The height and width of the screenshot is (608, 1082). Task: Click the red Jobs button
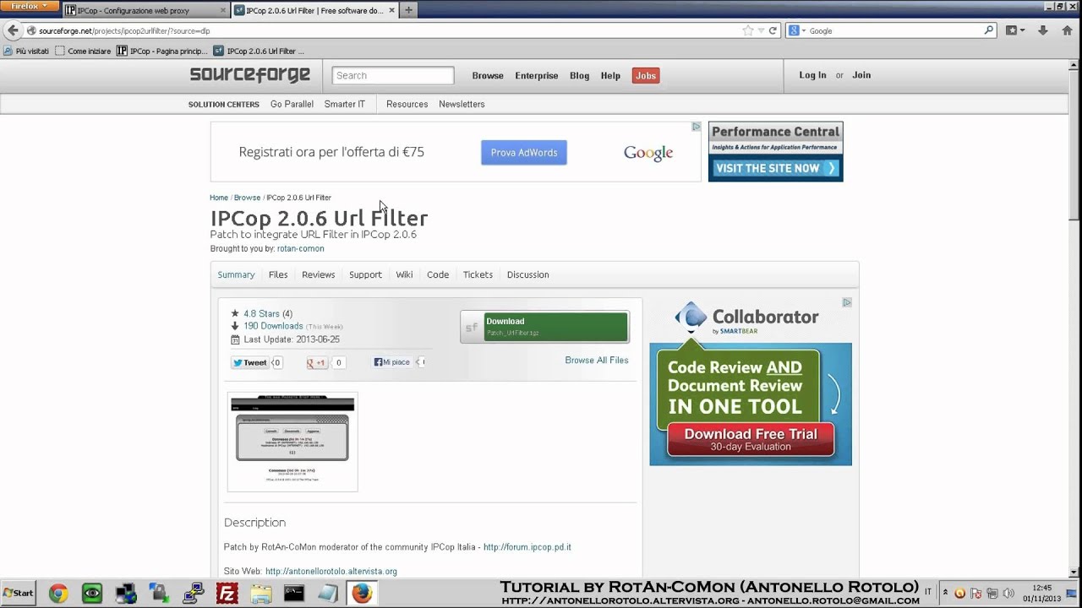(x=646, y=75)
